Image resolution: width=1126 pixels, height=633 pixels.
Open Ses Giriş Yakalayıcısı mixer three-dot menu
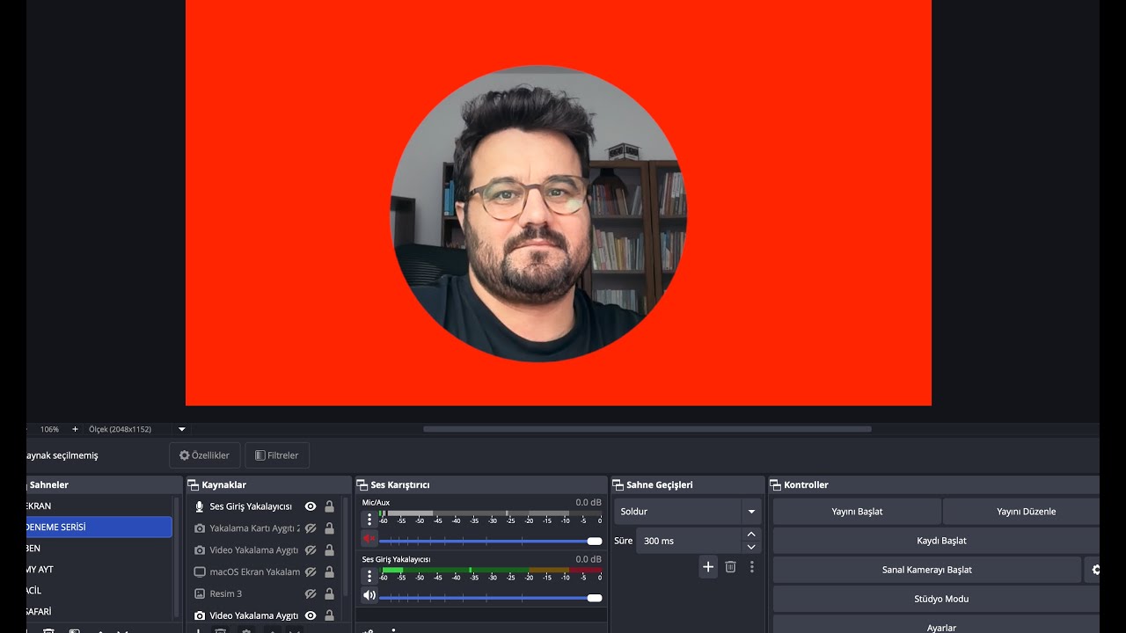369,576
